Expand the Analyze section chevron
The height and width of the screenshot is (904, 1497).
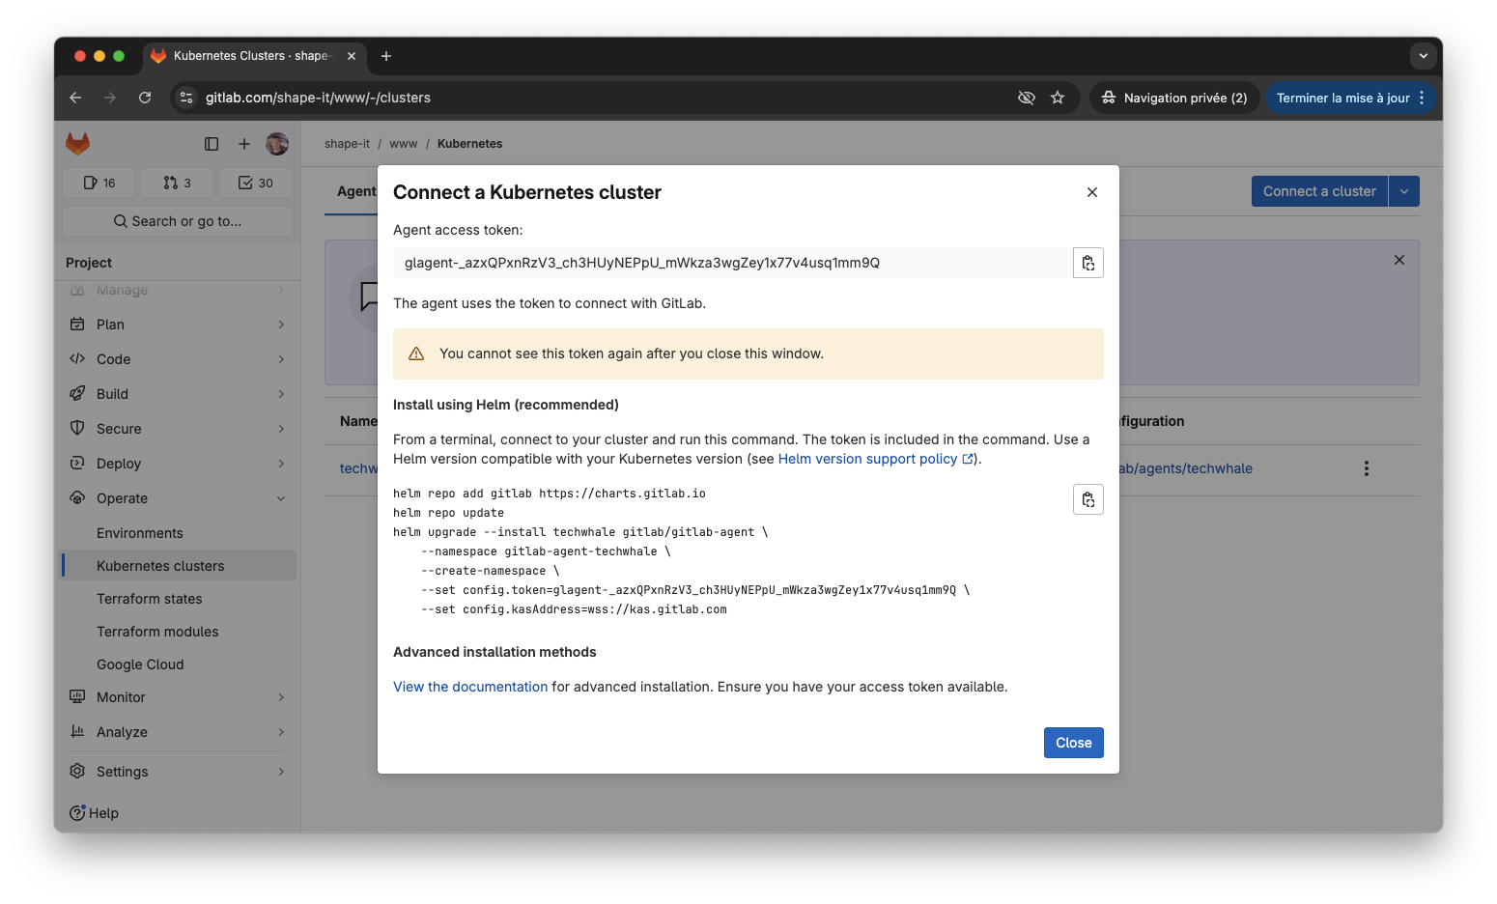point(281,732)
